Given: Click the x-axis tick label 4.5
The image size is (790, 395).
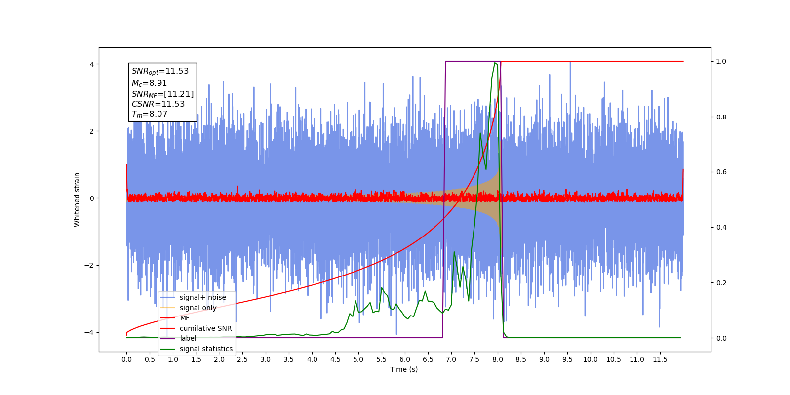Looking at the screenshot, I should pos(335,359).
